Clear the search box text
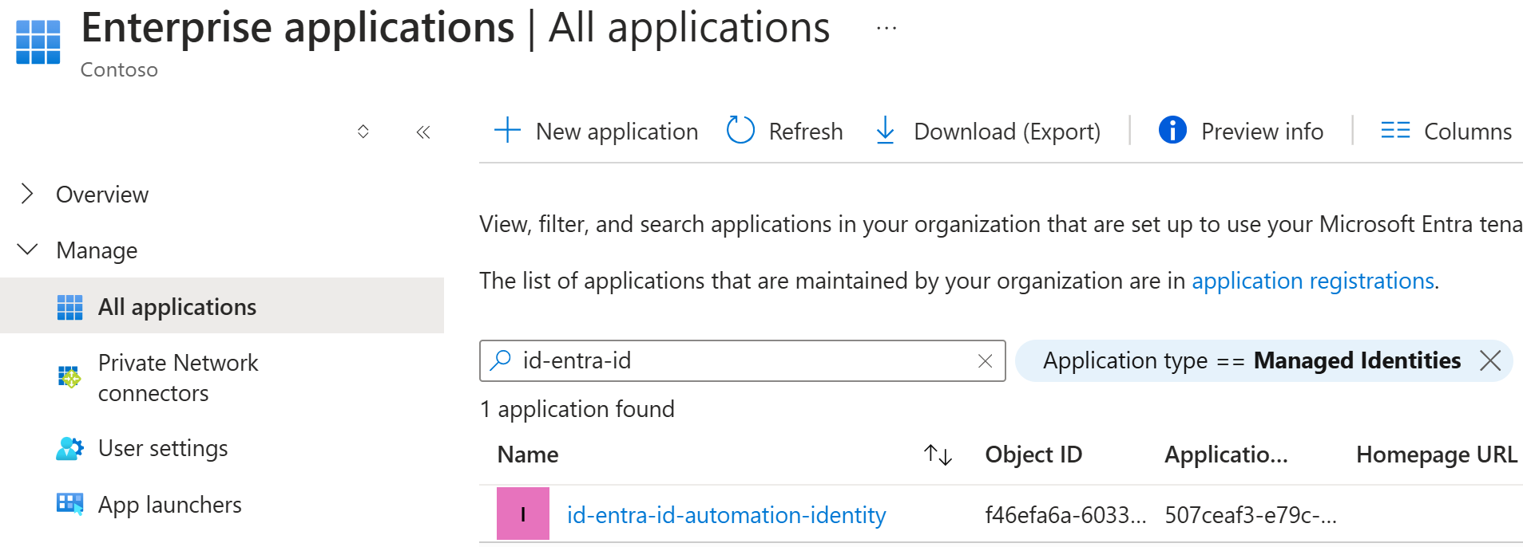This screenshot has height=547, width=1523. (986, 361)
